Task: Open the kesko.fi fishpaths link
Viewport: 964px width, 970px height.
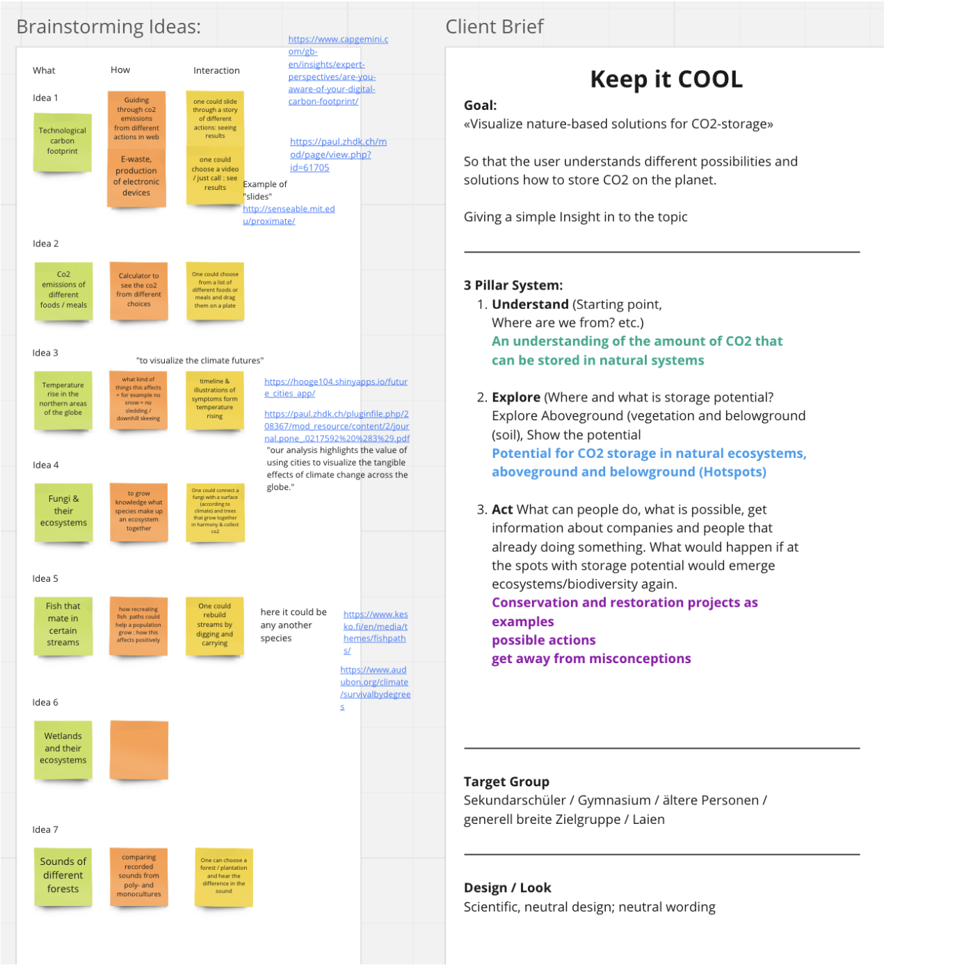Action: [x=376, y=632]
